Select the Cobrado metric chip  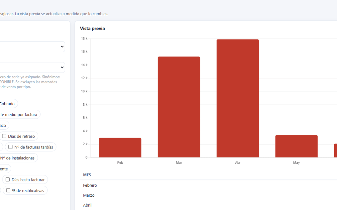coord(8,104)
